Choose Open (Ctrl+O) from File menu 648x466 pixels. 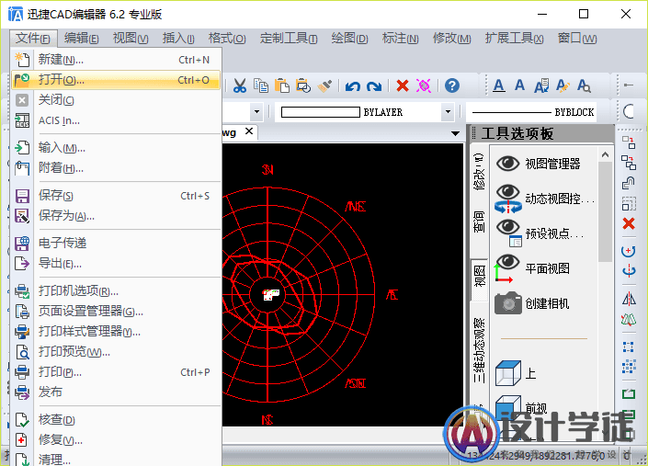click(x=116, y=80)
